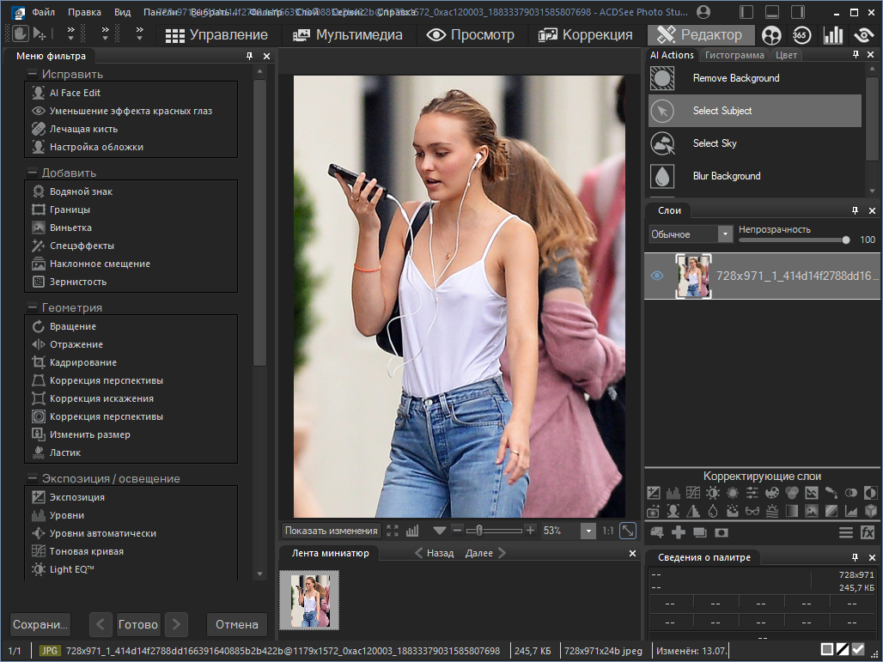The image size is (883, 662).
Task: Add tone curves adjustment layer icon
Action: [692, 493]
